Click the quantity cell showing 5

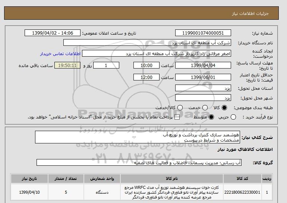click(66, 192)
